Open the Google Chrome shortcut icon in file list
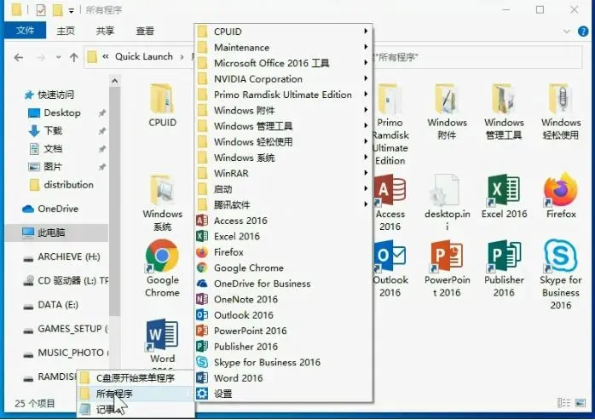The width and height of the screenshot is (595, 420). (x=163, y=256)
